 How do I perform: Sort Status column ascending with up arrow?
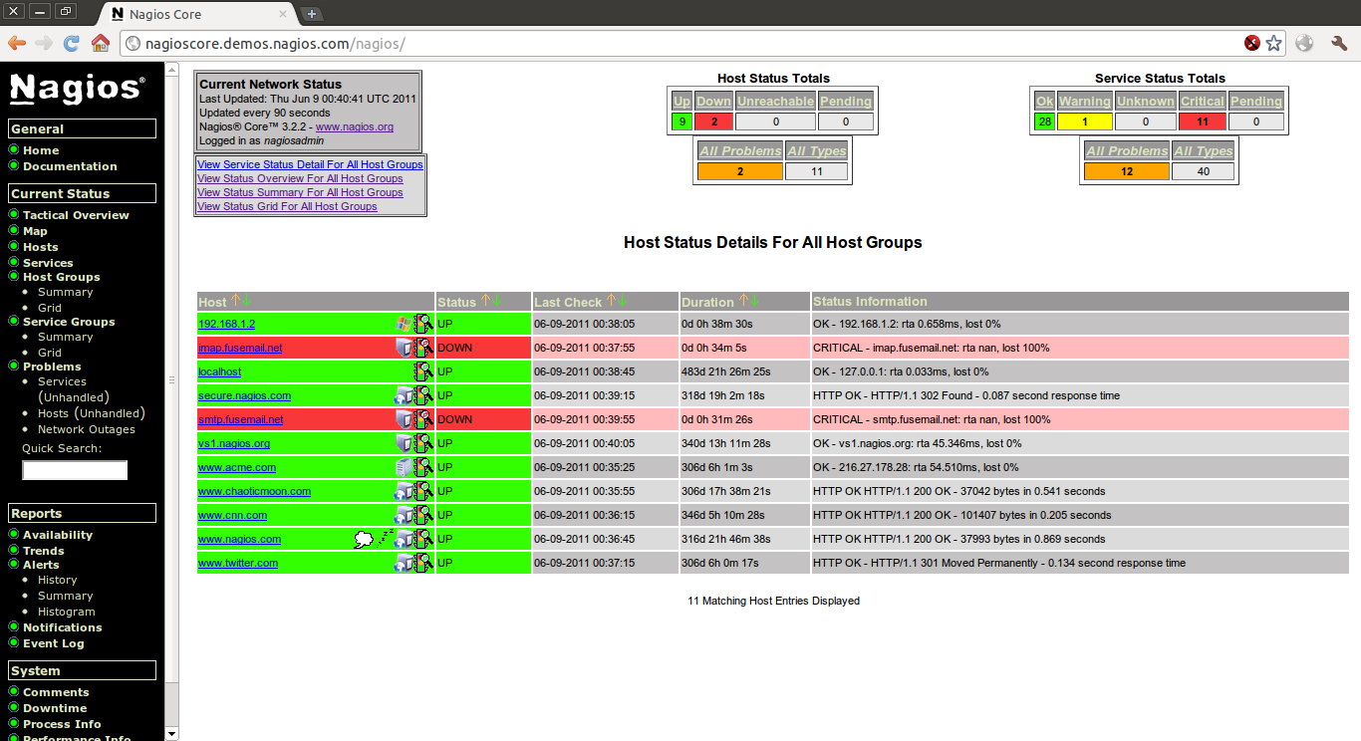[485, 301]
